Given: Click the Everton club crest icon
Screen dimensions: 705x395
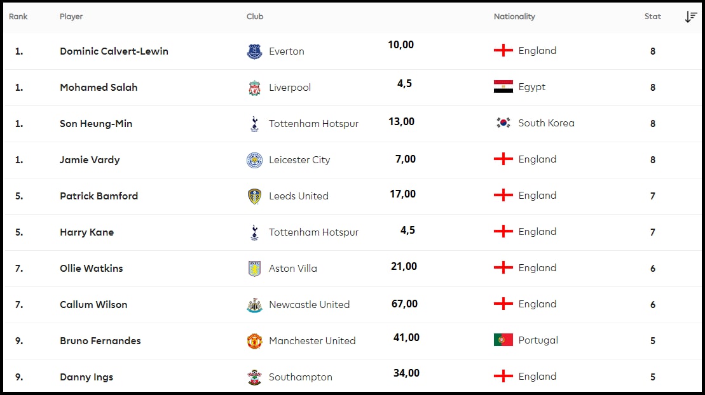Looking at the screenshot, I should point(254,51).
